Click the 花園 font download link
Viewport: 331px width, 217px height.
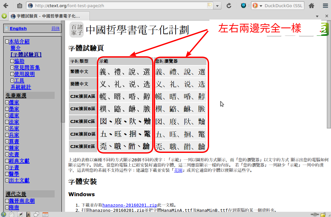pyautogui.click(x=178, y=170)
